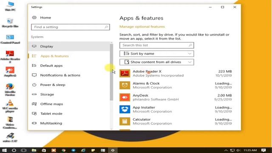The image size is (272, 153).
Task: Select Default apps in sidebar
Action: [69, 65]
